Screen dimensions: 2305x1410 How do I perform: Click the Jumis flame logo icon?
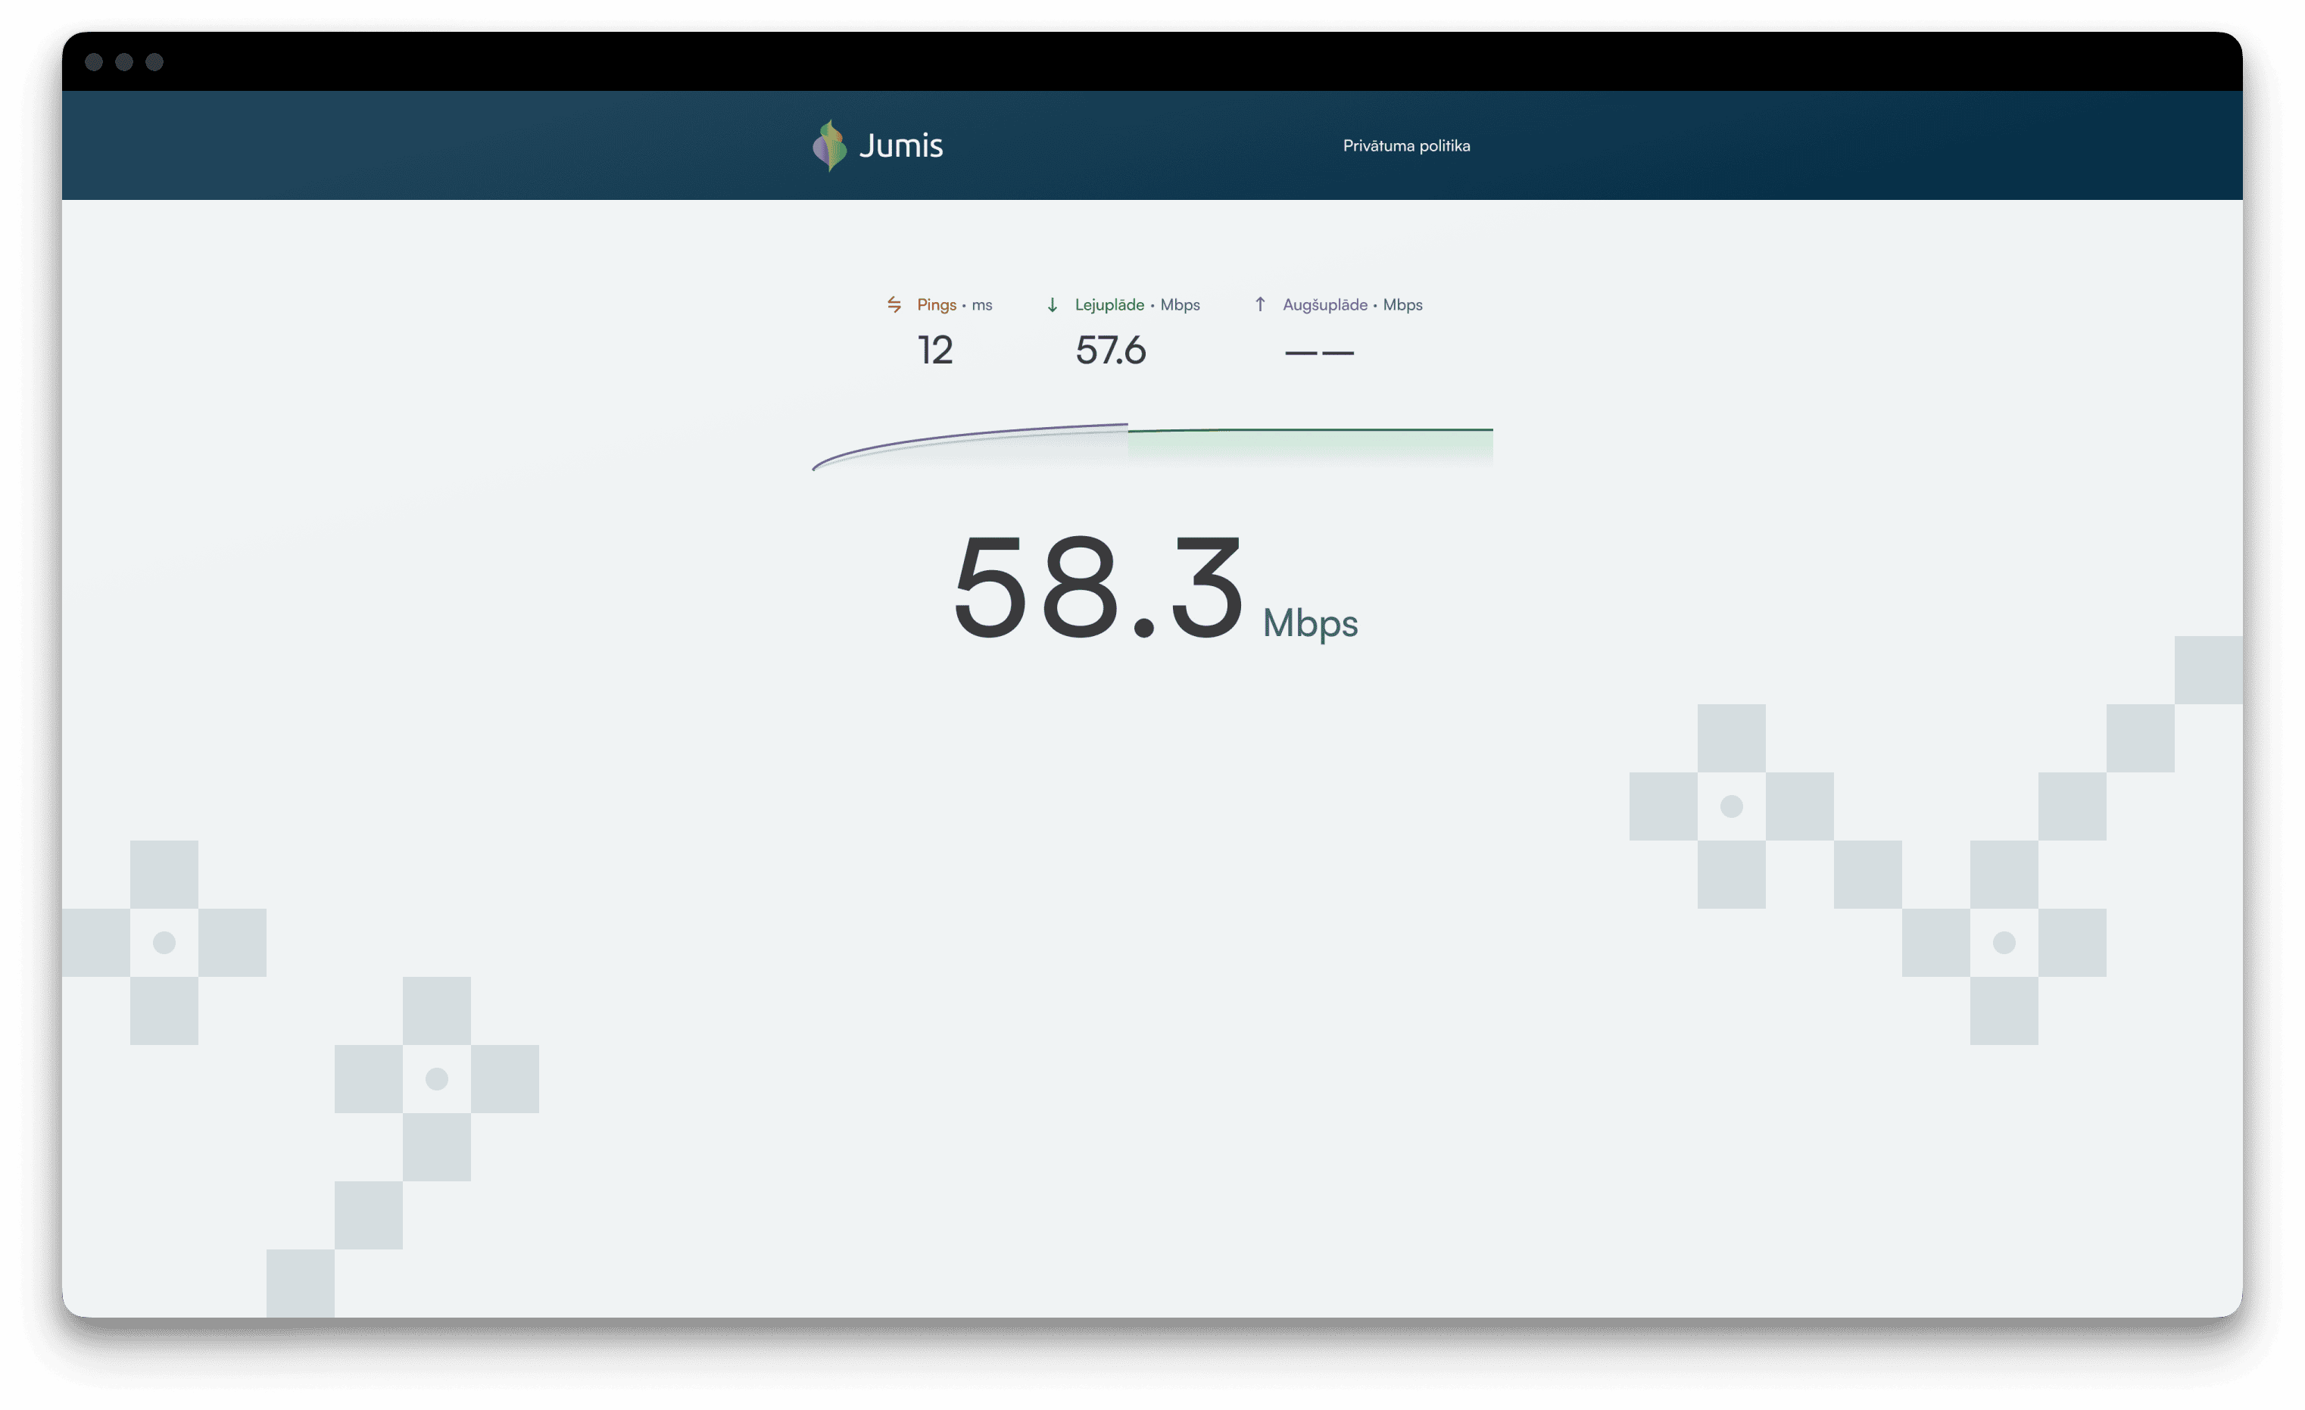[829, 145]
